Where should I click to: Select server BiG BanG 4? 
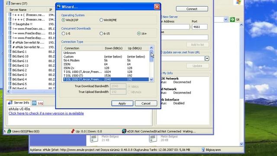31,79
